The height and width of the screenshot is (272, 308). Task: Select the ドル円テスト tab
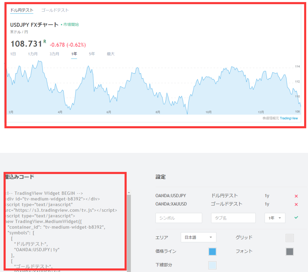[x=22, y=10]
